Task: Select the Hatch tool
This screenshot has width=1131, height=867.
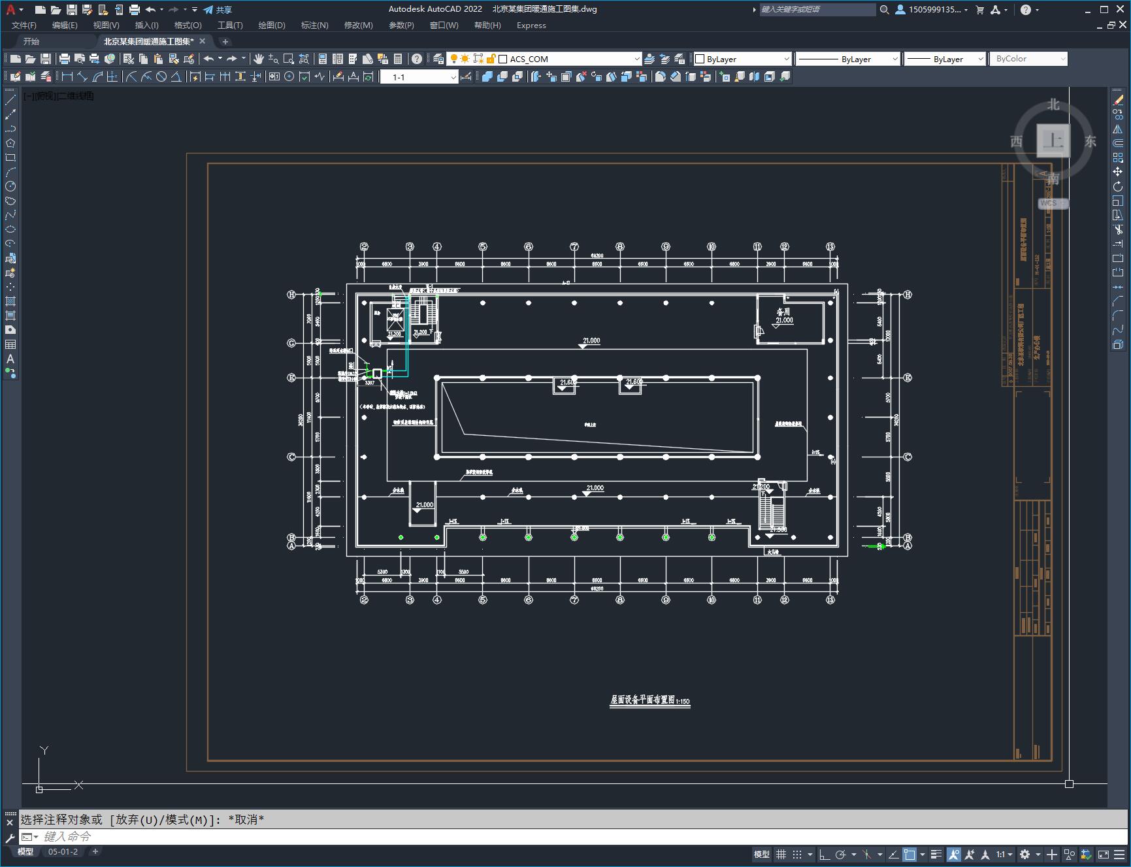Action: click(10, 301)
